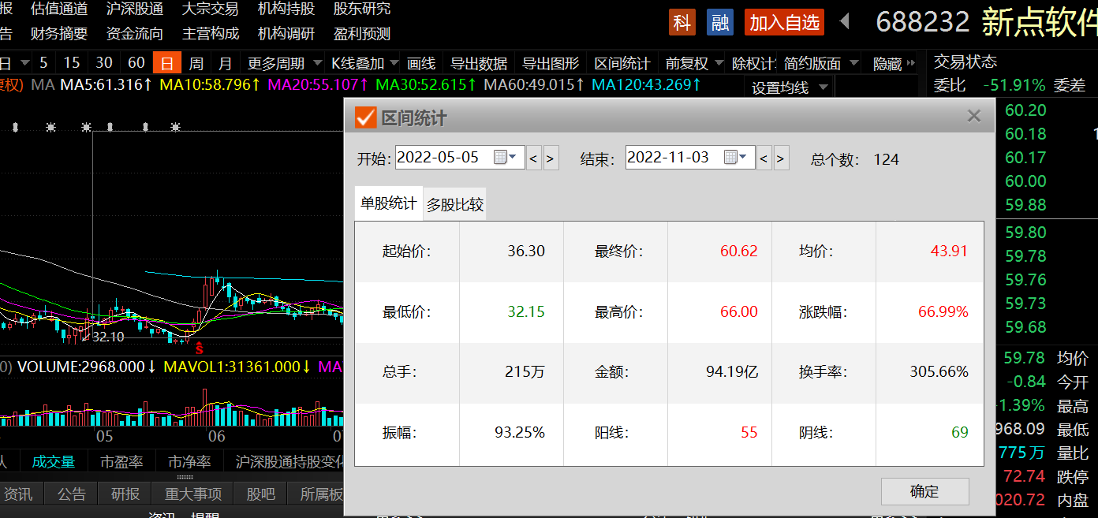Image resolution: width=1098 pixels, height=518 pixels.
Task: Open the calendar icon of the 开始 date
Action: [500, 157]
